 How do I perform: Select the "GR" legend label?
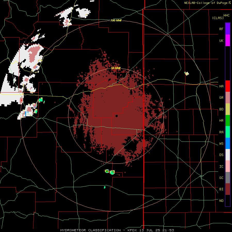point(221,98)
